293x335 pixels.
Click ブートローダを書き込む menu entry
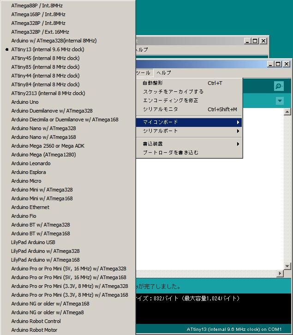(189, 153)
